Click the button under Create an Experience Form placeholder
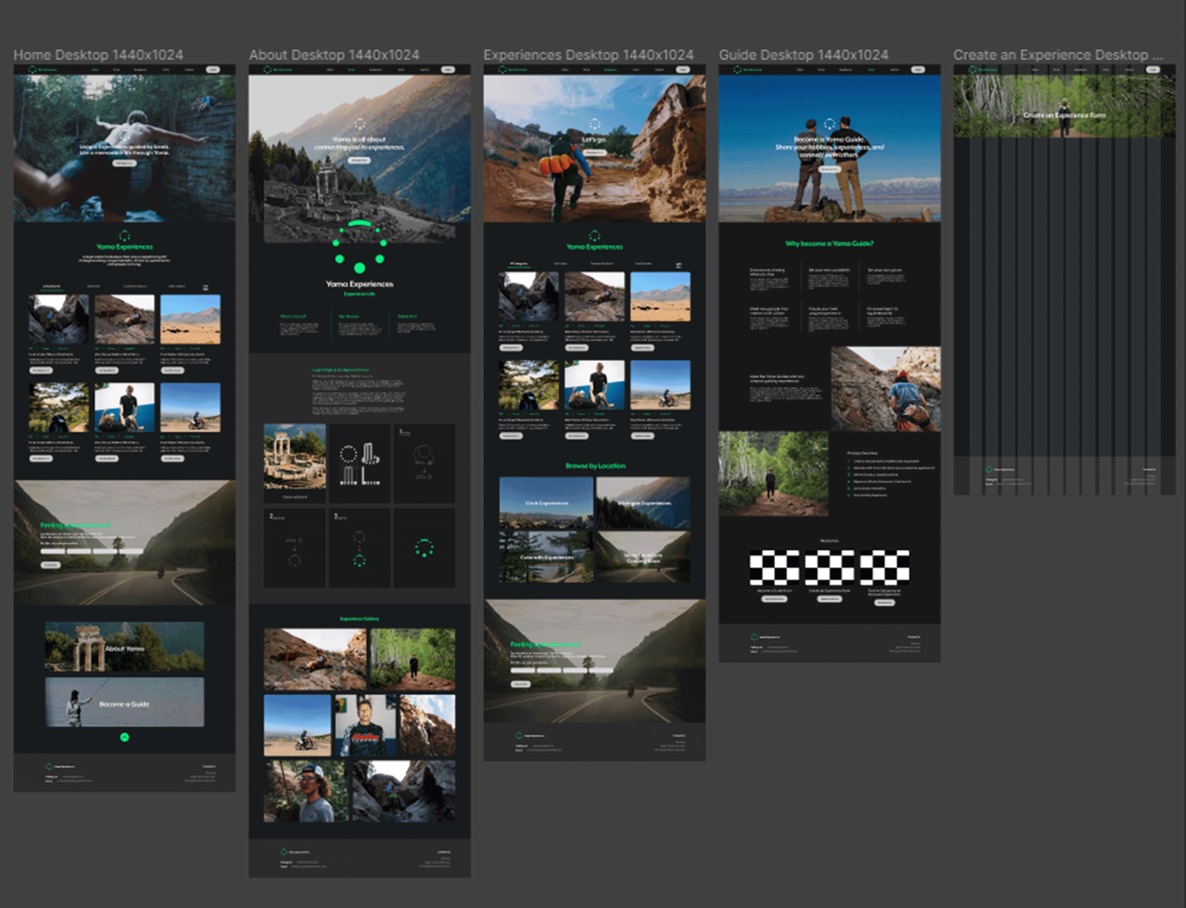The image size is (1186, 908). click(829, 599)
